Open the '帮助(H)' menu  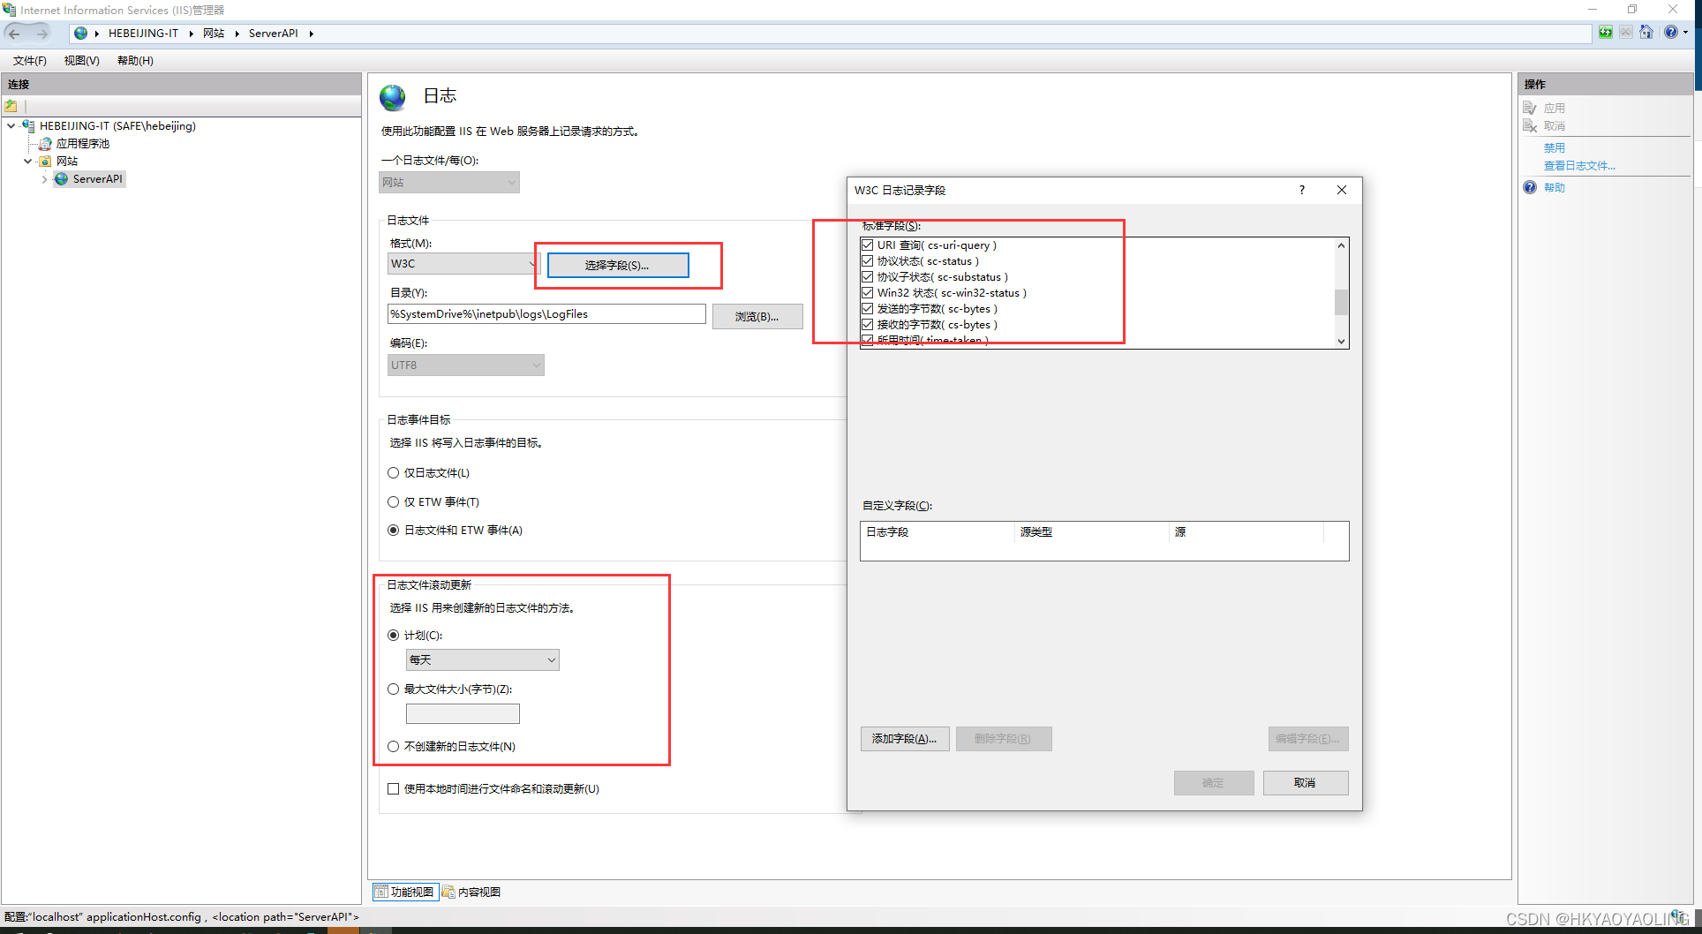[135, 61]
